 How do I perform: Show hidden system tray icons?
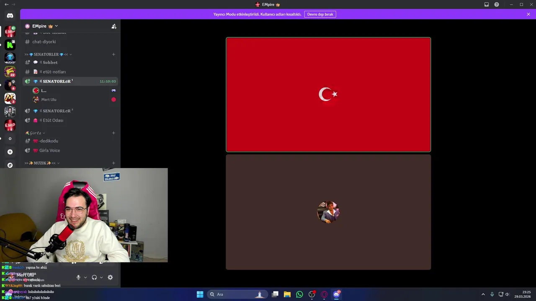point(483,294)
